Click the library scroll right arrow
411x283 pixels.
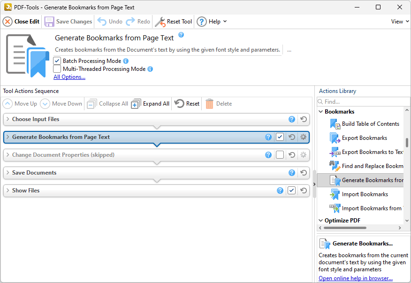click(400, 228)
